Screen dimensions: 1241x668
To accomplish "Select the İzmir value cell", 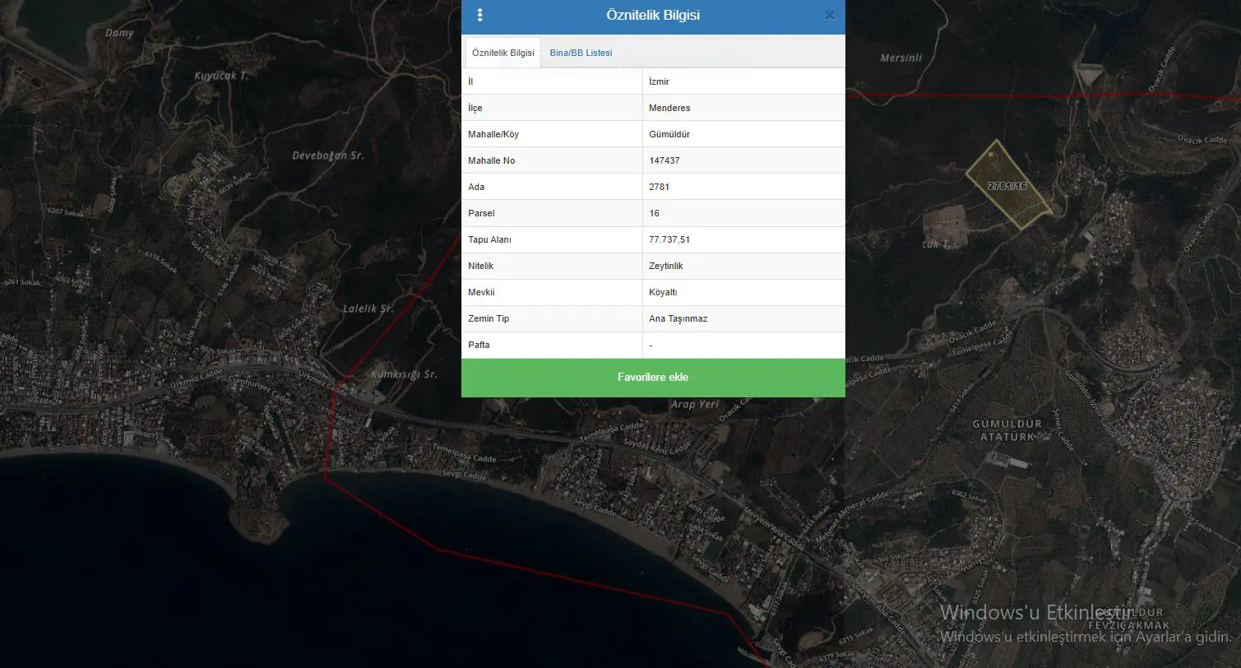I will pyautogui.click(x=743, y=81).
